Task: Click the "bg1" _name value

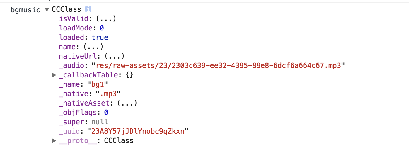Action: [x=98, y=84]
